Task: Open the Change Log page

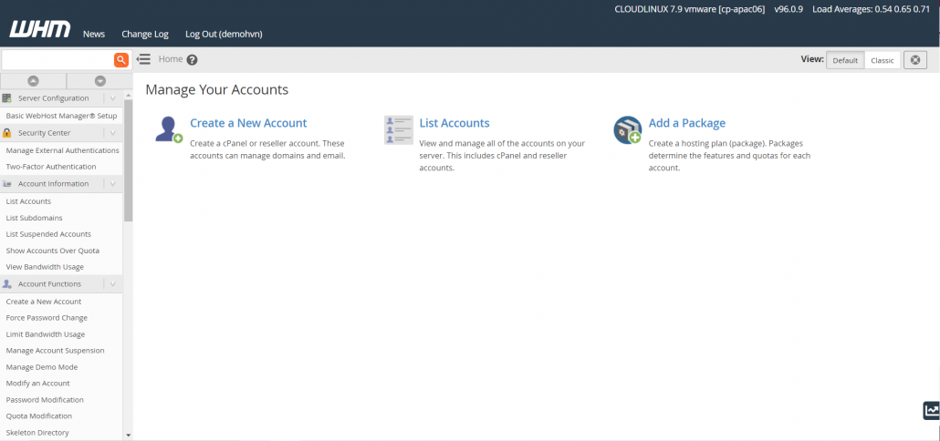Action: (145, 34)
